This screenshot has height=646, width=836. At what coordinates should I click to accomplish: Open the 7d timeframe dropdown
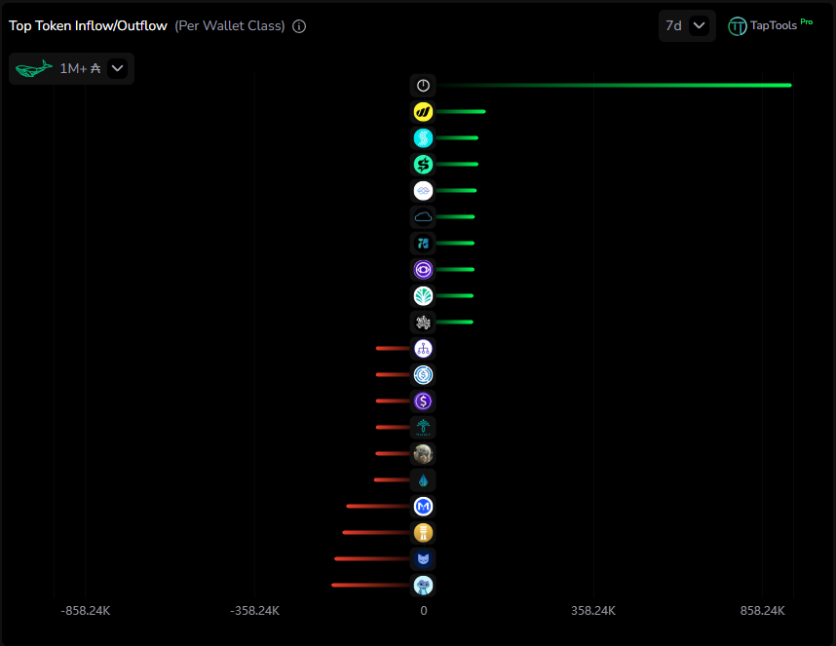click(687, 25)
